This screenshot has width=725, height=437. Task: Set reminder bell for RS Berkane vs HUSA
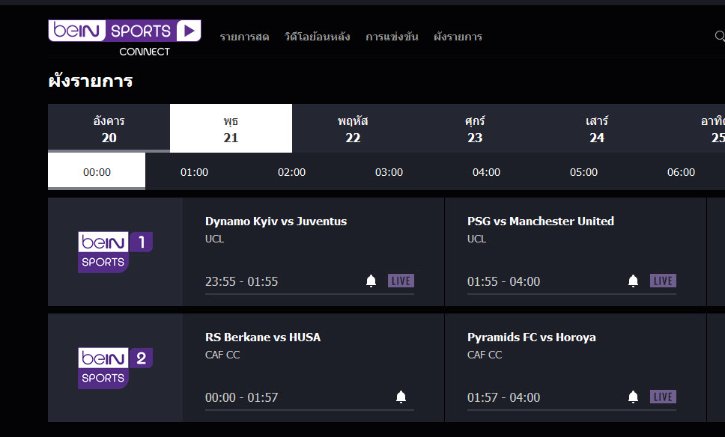(x=401, y=397)
